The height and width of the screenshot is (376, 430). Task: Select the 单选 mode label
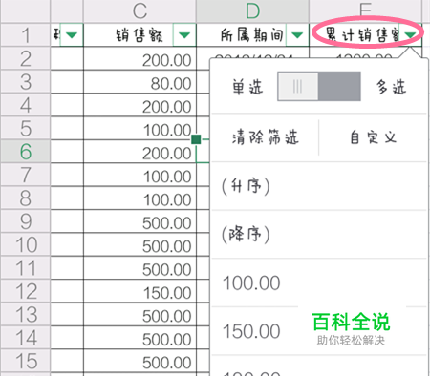[247, 87]
